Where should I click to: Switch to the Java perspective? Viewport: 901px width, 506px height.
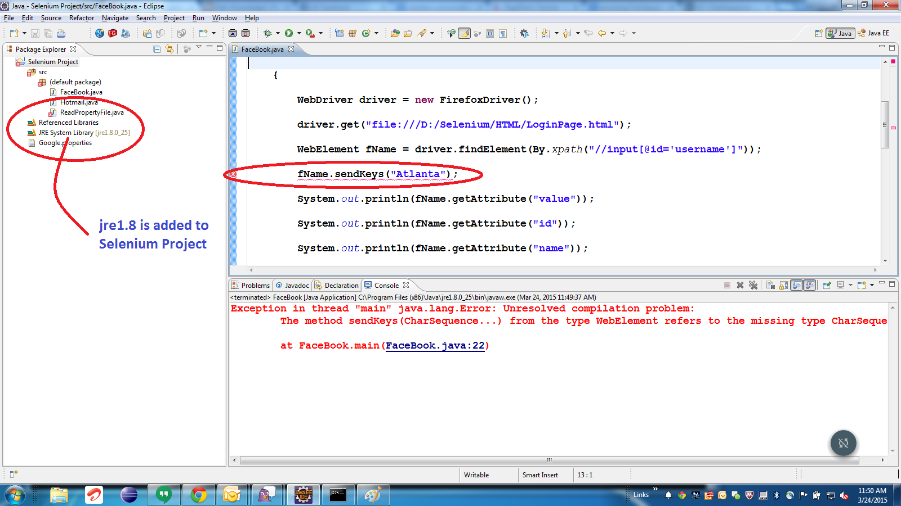click(840, 33)
